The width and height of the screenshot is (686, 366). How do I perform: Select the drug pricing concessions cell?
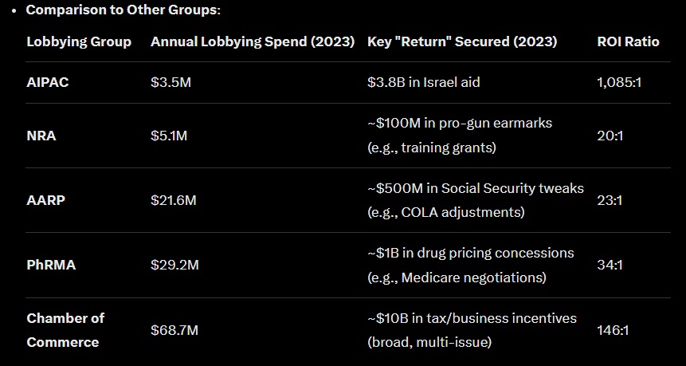pyautogui.click(x=470, y=265)
